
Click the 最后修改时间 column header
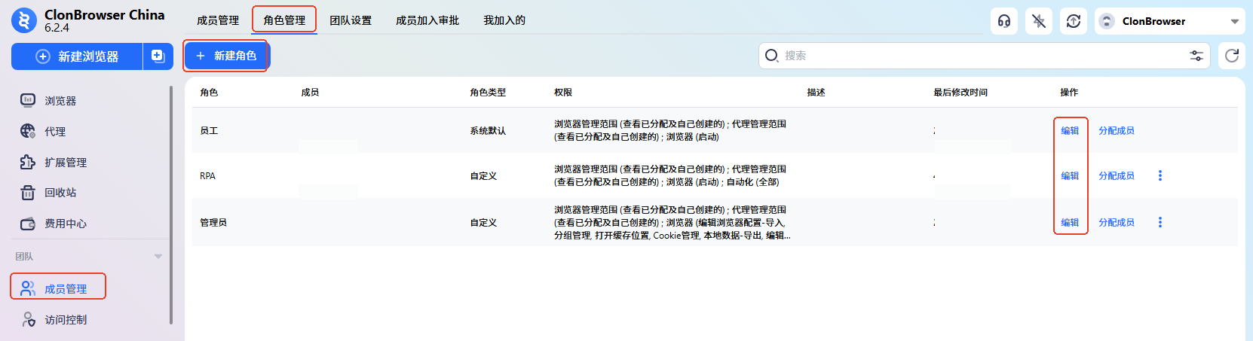(x=960, y=92)
